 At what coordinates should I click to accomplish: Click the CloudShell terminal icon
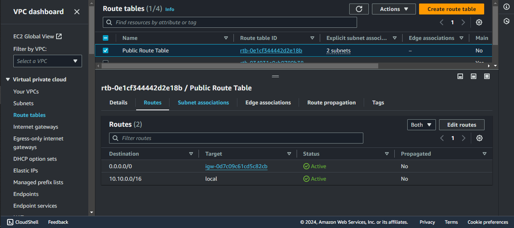pyautogui.click(x=10, y=222)
